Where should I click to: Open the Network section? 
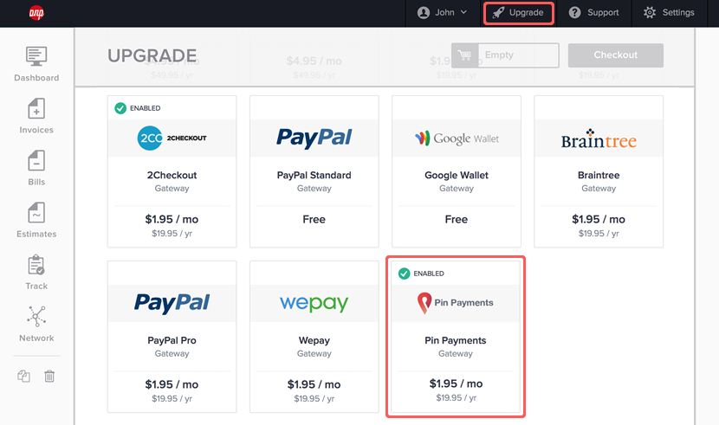click(x=36, y=325)
